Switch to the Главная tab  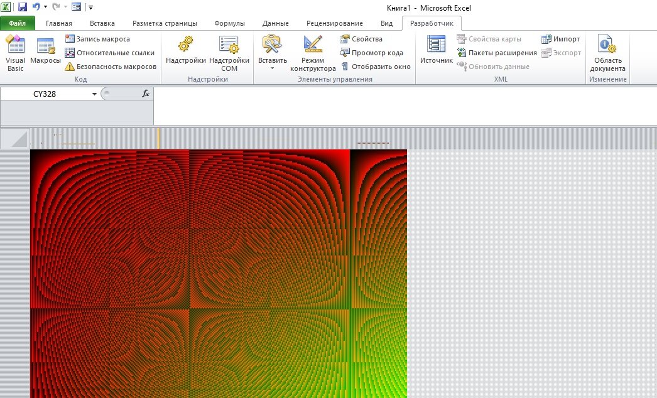pyautogui.click(x=59, y=23)
